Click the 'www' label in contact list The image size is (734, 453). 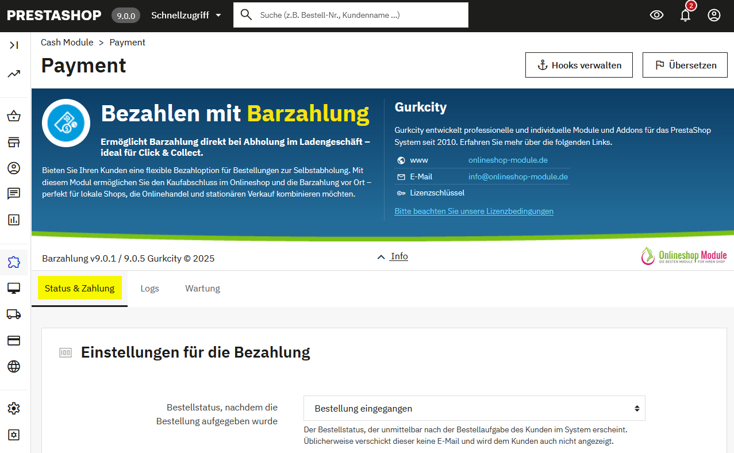coord(419,160)
